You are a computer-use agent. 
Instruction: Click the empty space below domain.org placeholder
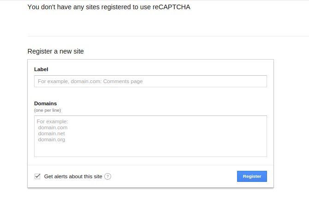pyautogui.click(x=150, y=150)
